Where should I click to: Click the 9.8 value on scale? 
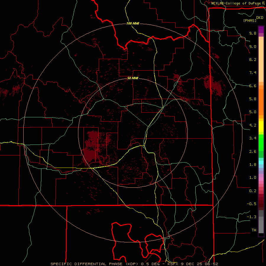click(253, 33)
